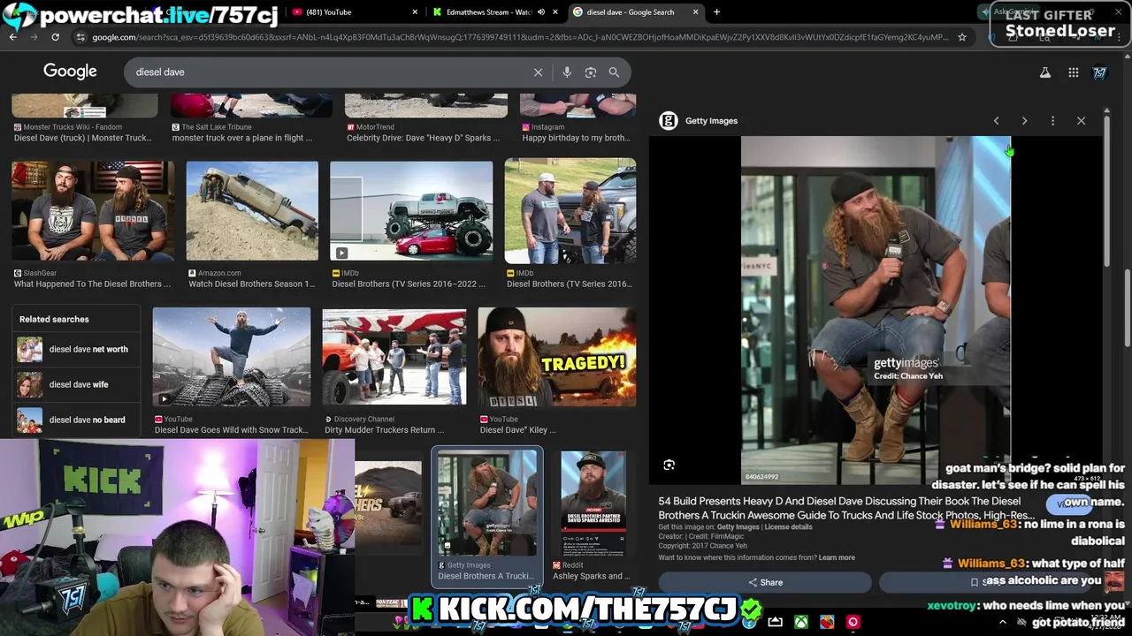Share the previewed image

[765, 582]
